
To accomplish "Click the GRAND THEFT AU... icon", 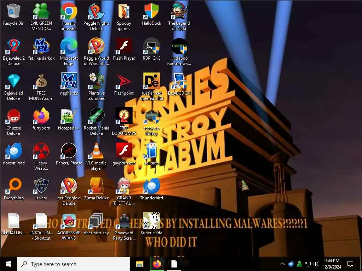I will (x=124, y=192).
